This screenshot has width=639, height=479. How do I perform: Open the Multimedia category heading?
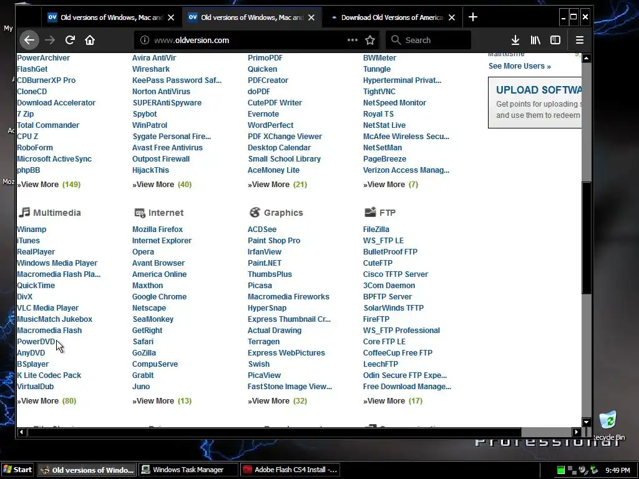57,213
